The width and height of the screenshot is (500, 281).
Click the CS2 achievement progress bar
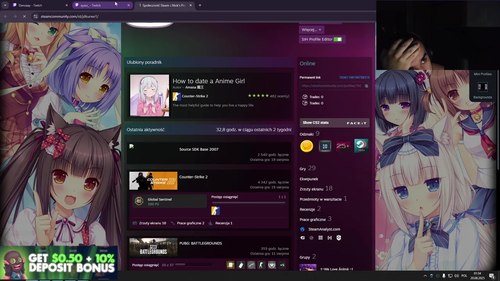coord(248,203)
